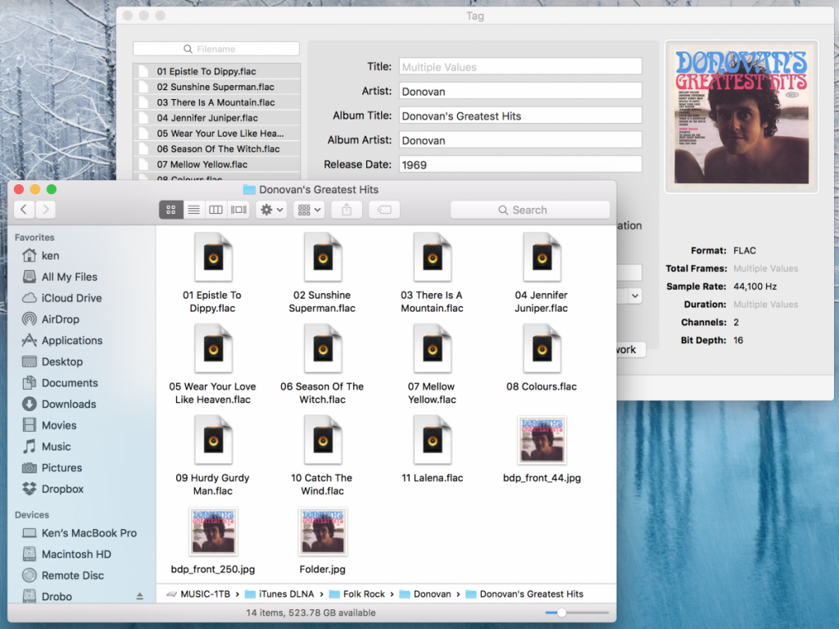Click Donovan folder in the path bar
Screen dimensions: 839x629
coord(425,595)
